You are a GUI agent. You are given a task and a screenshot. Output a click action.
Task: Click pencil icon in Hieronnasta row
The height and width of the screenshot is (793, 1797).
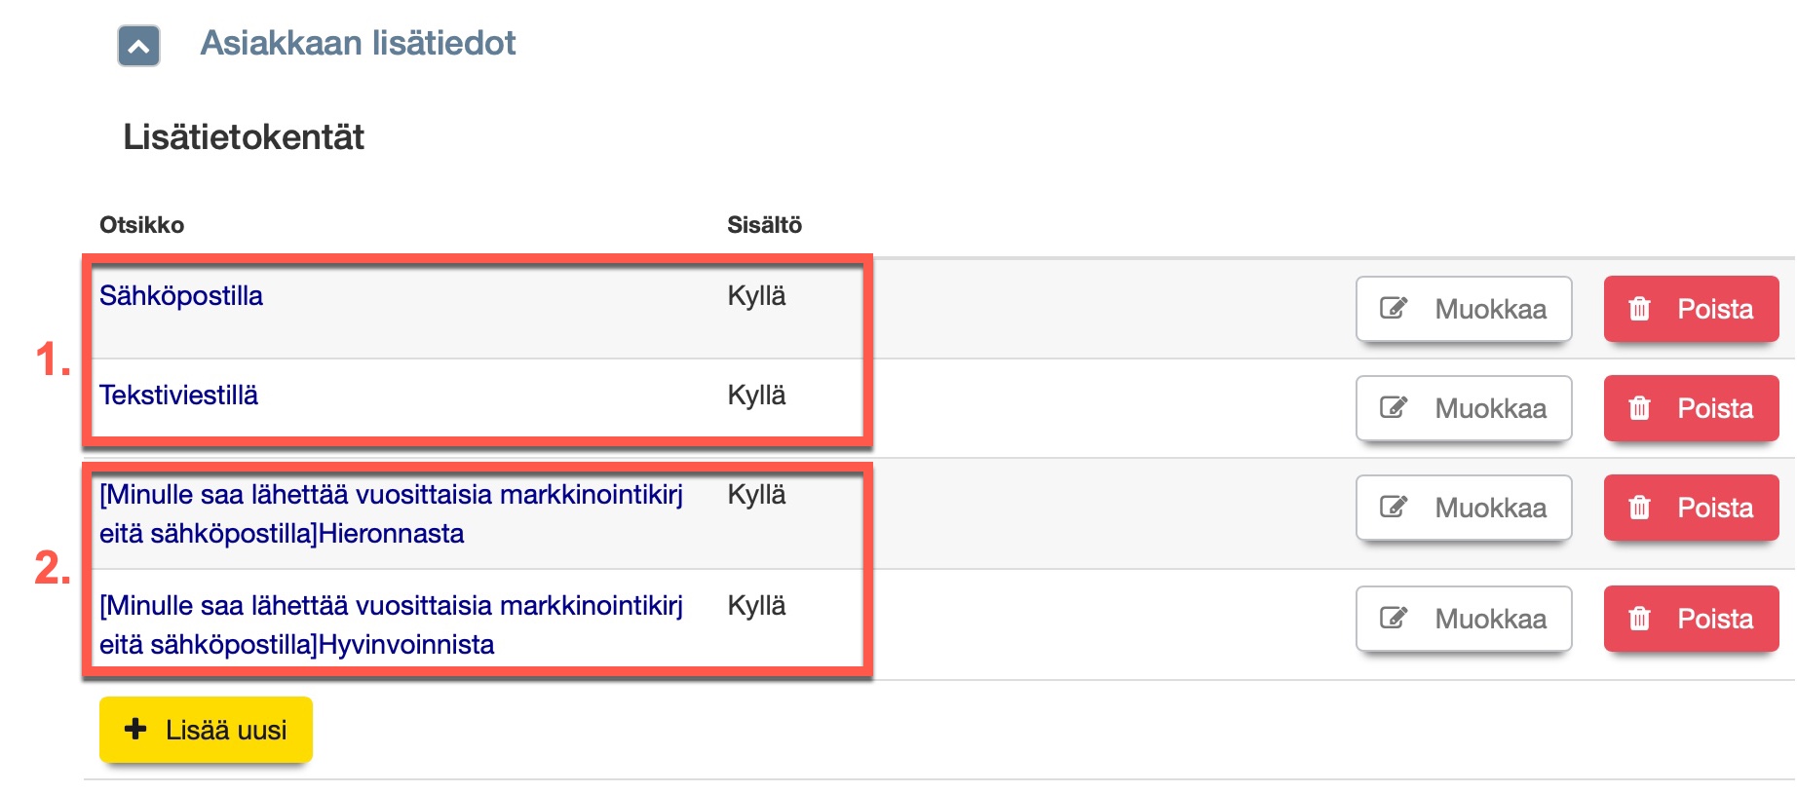point(1394,508)
